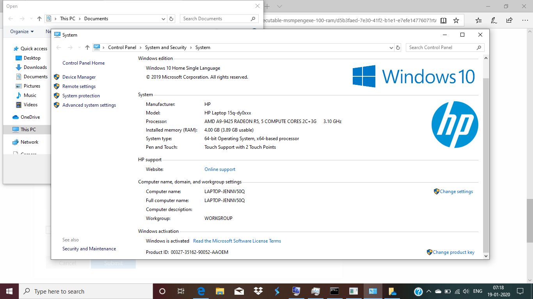Click the Command Prompt taskbar icon
Image resolution: width=533 pixels, height=299 pixels.
coord(334,291)
